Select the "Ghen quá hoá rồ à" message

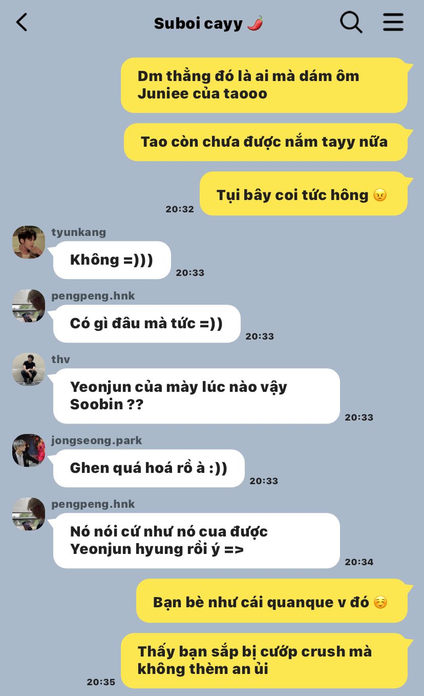click(149, 468)
